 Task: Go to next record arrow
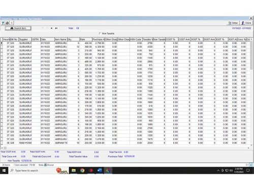point(52,28)
